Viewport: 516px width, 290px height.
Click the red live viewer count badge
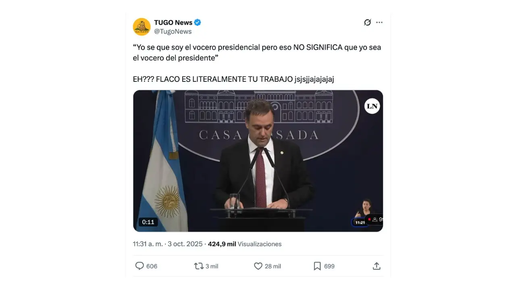375,220
